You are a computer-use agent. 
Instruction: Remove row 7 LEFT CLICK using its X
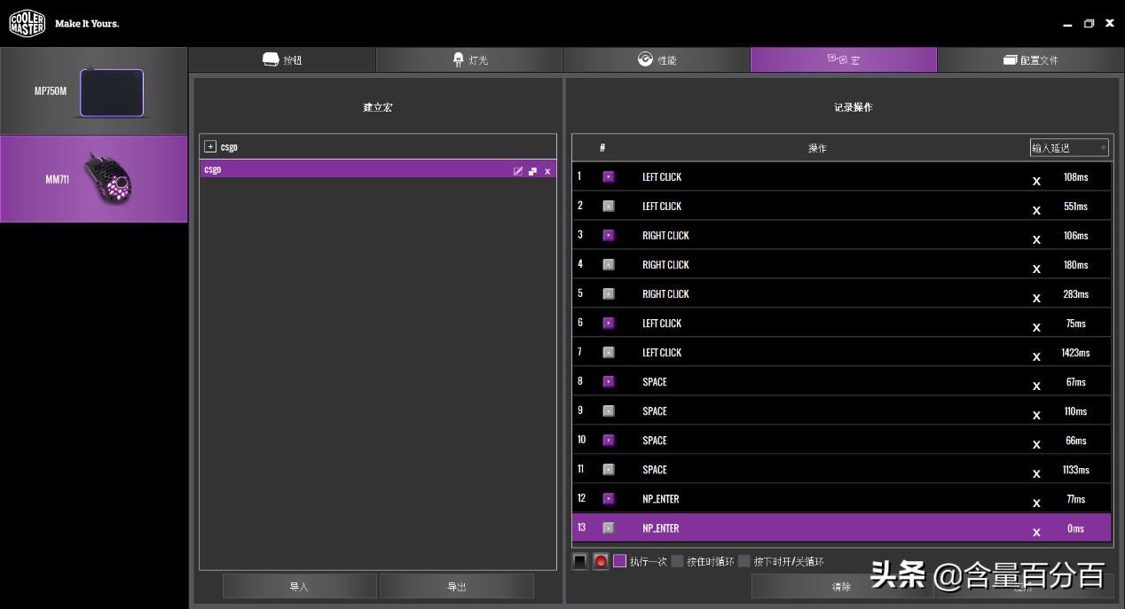pyautogui.click(x=1036, y=356)
